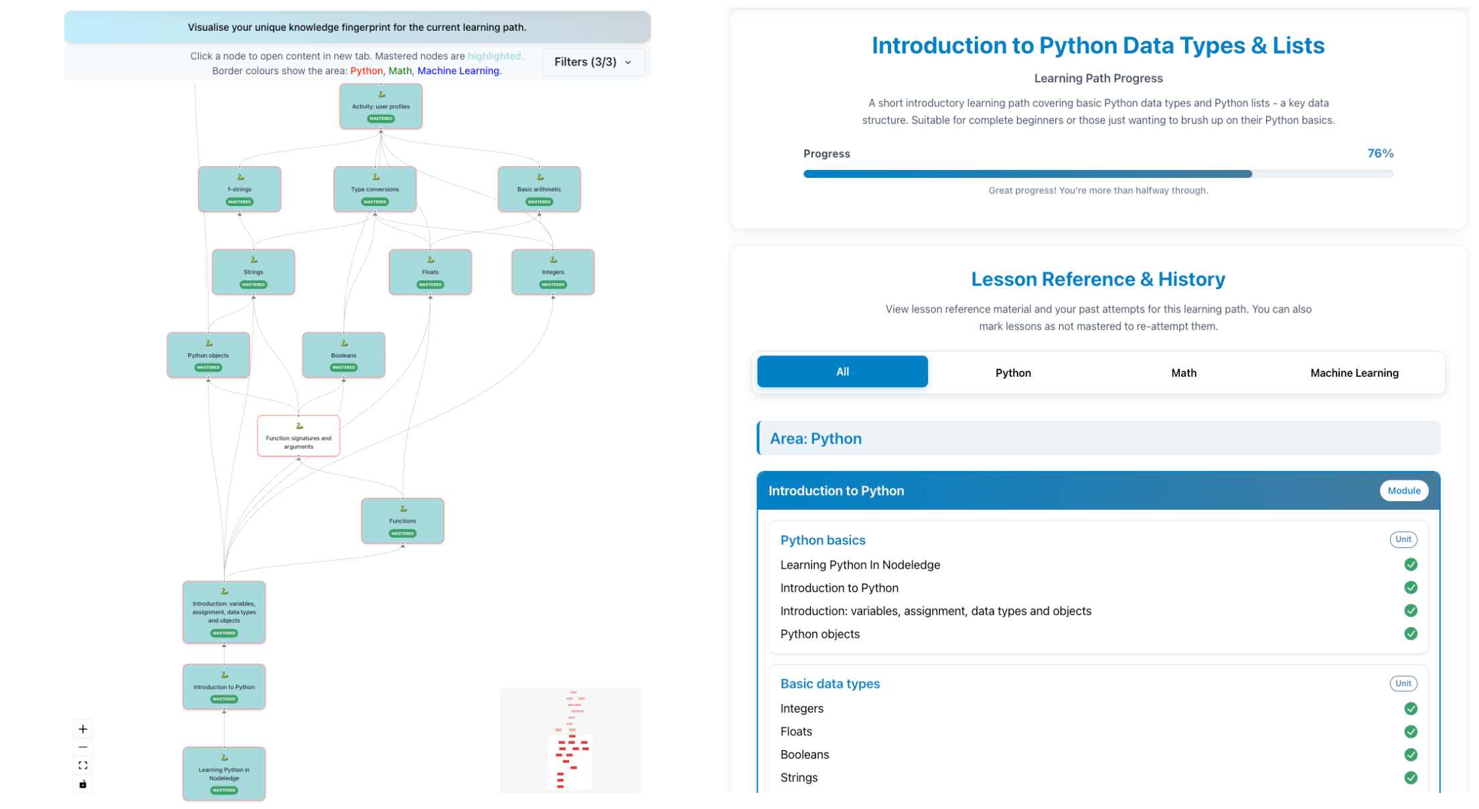The width and height of the screenshot is (1479, 809).
Task: Open the Activity: user profiles node
Action: click(x=381, y=106)
